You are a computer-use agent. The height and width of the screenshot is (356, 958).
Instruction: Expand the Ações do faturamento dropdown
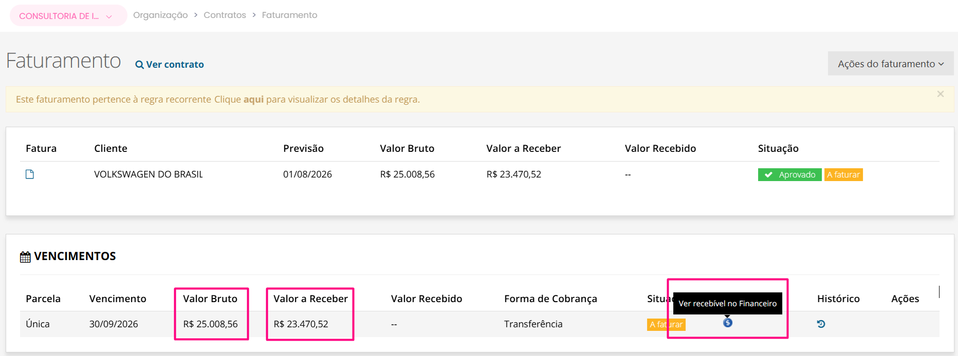coord(891,64)
